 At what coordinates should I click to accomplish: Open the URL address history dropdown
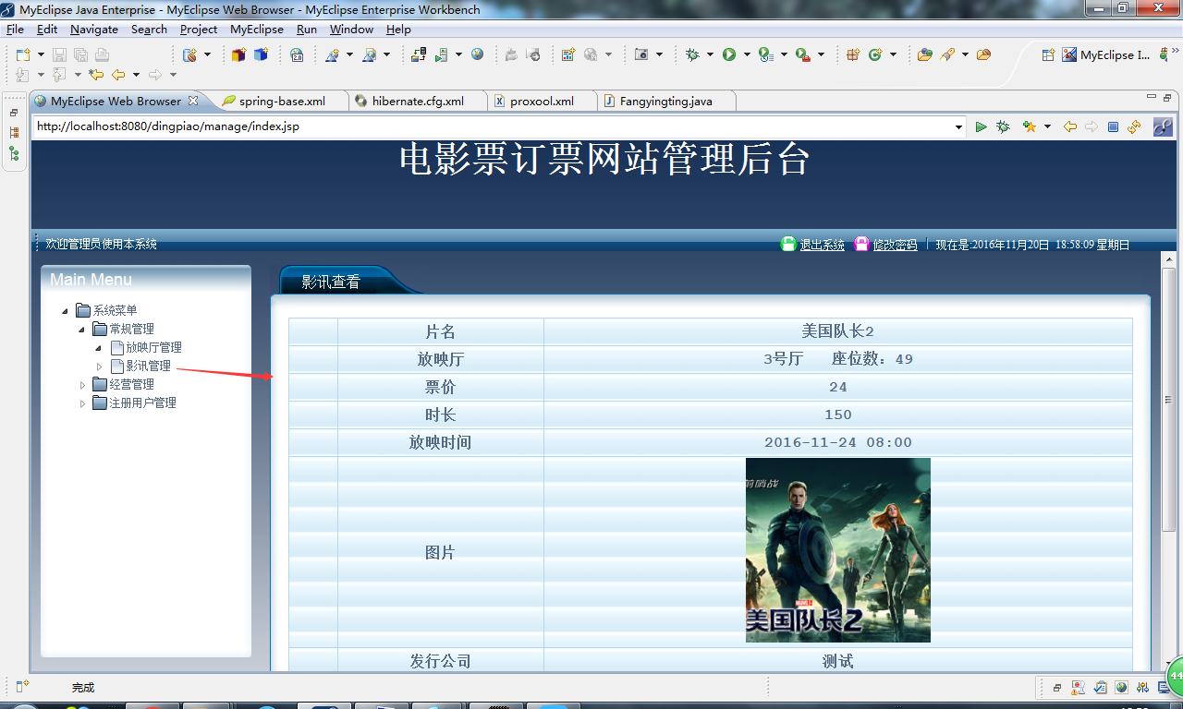(959, 127)
